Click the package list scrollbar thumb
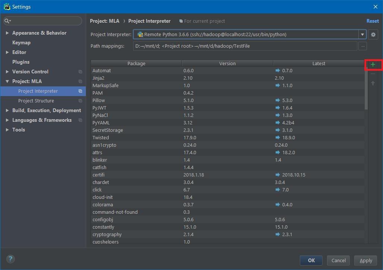383x270 pixels. tap(366, 88)
